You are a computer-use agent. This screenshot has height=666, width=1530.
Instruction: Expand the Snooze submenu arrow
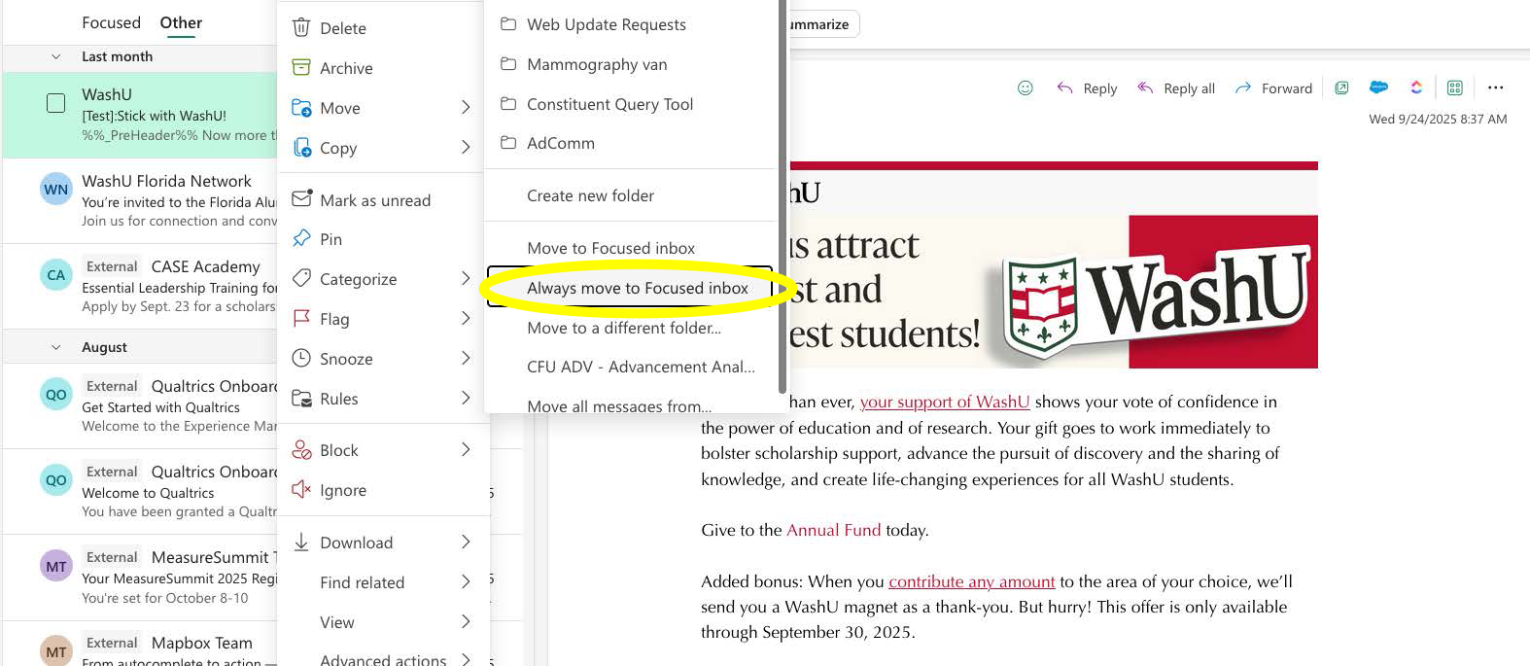coord(466,358)
